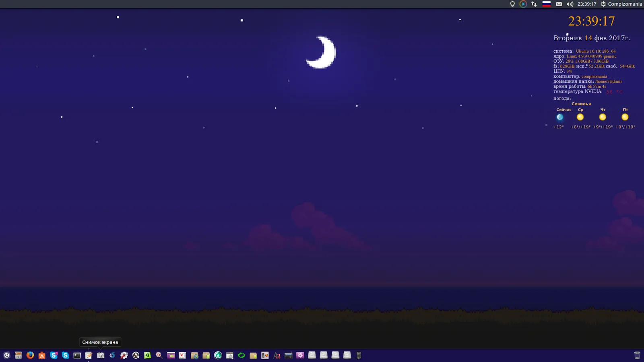
Task: Open the Compizomania session gear menu
Action: tap(621, 4)
